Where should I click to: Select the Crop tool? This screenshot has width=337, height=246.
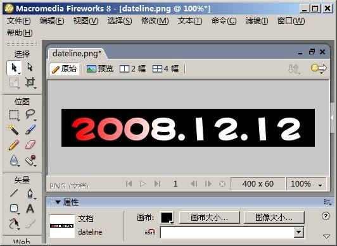tap(30, 82)
